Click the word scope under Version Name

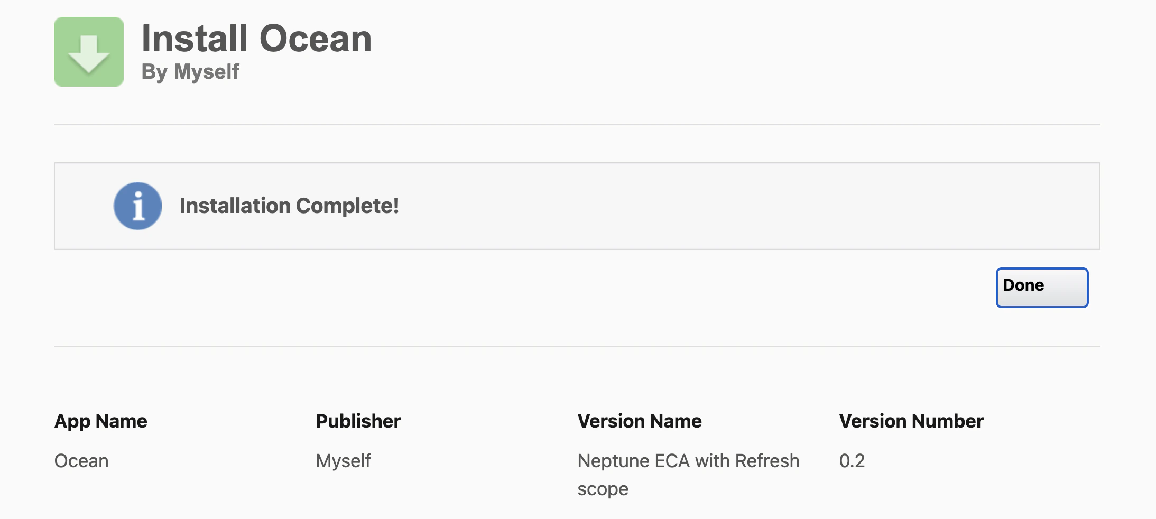[603, 489]
